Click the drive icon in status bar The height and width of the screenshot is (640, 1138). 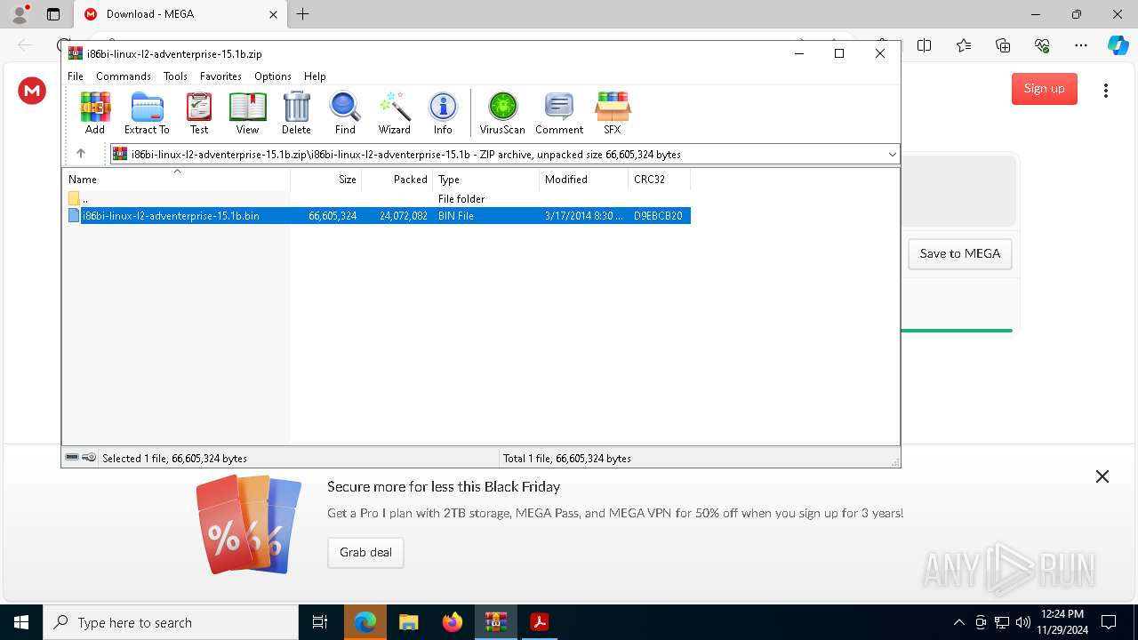(x=72, y=458)
